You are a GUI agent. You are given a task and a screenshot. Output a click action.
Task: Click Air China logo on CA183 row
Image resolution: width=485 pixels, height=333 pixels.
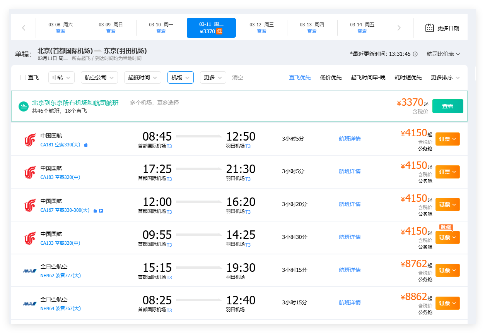coord(30,172)
